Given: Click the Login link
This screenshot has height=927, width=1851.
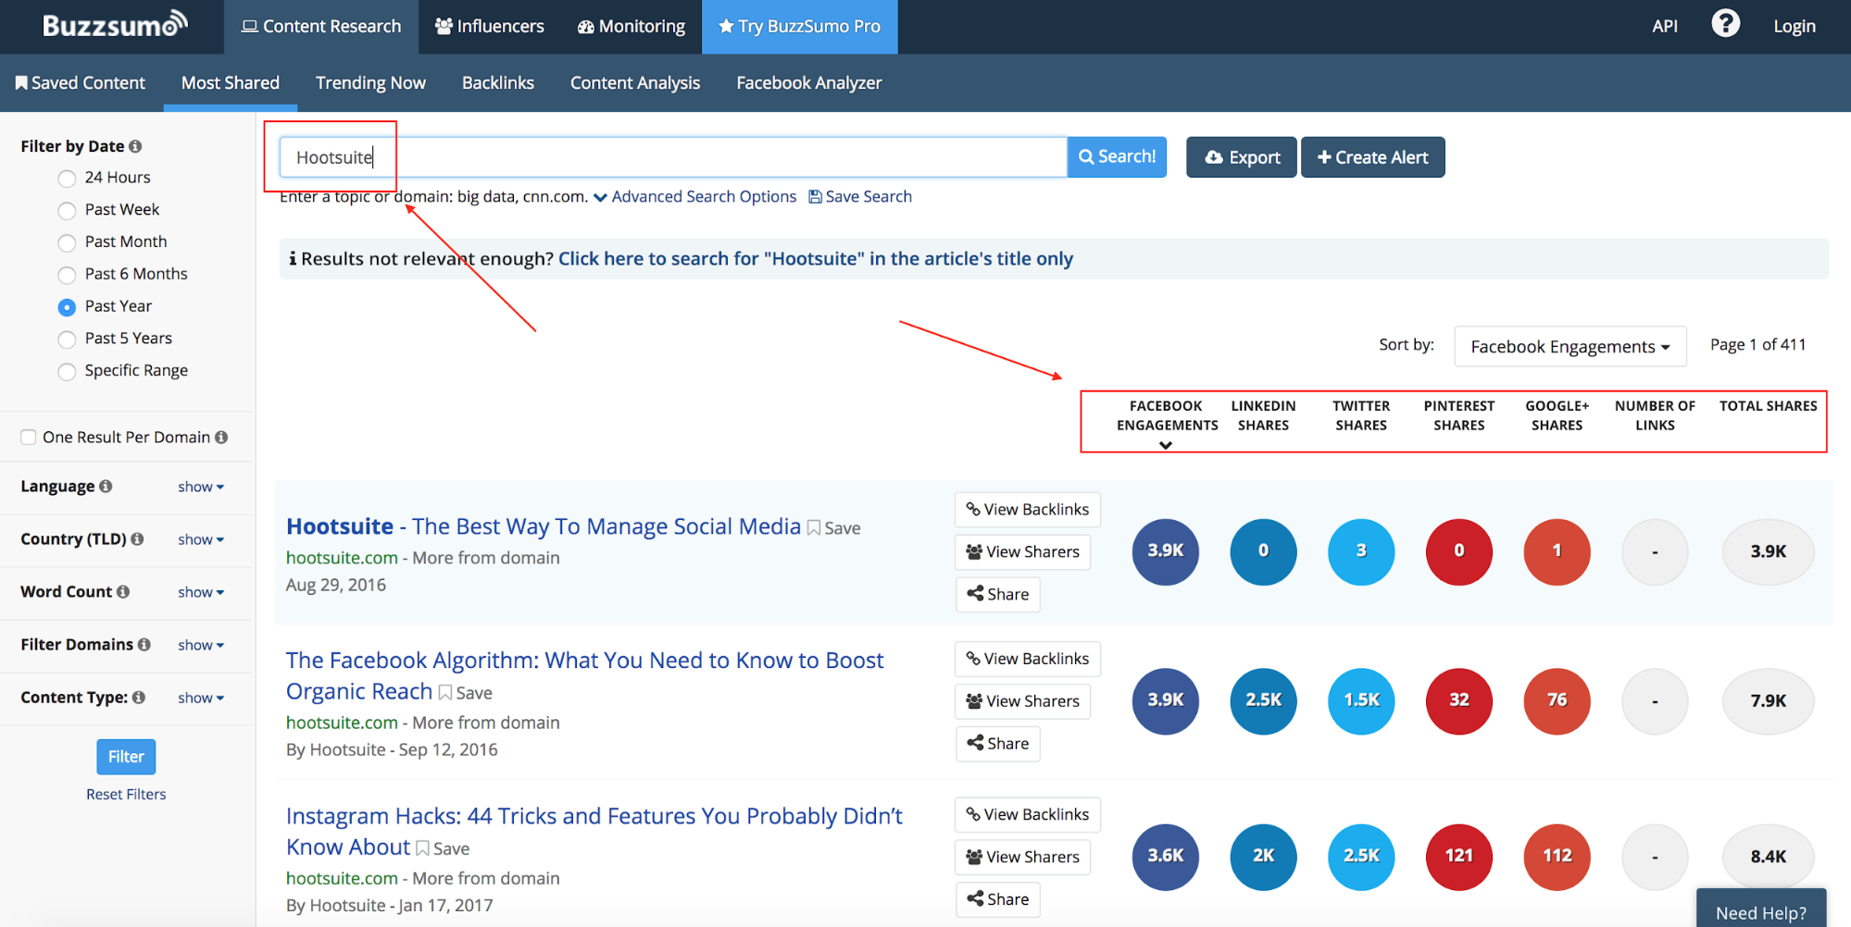Looking at the screenshot, I should (x=1795, y=27).
